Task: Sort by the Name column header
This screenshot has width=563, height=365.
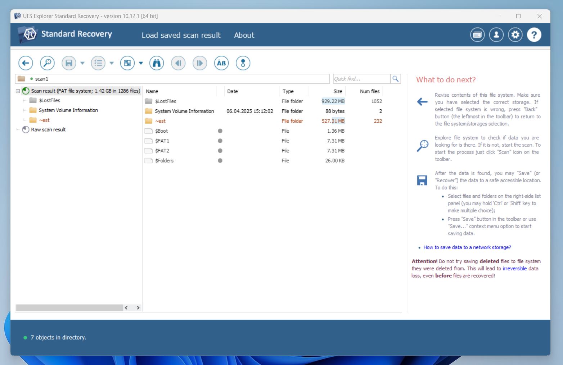Action: [180, 91]
